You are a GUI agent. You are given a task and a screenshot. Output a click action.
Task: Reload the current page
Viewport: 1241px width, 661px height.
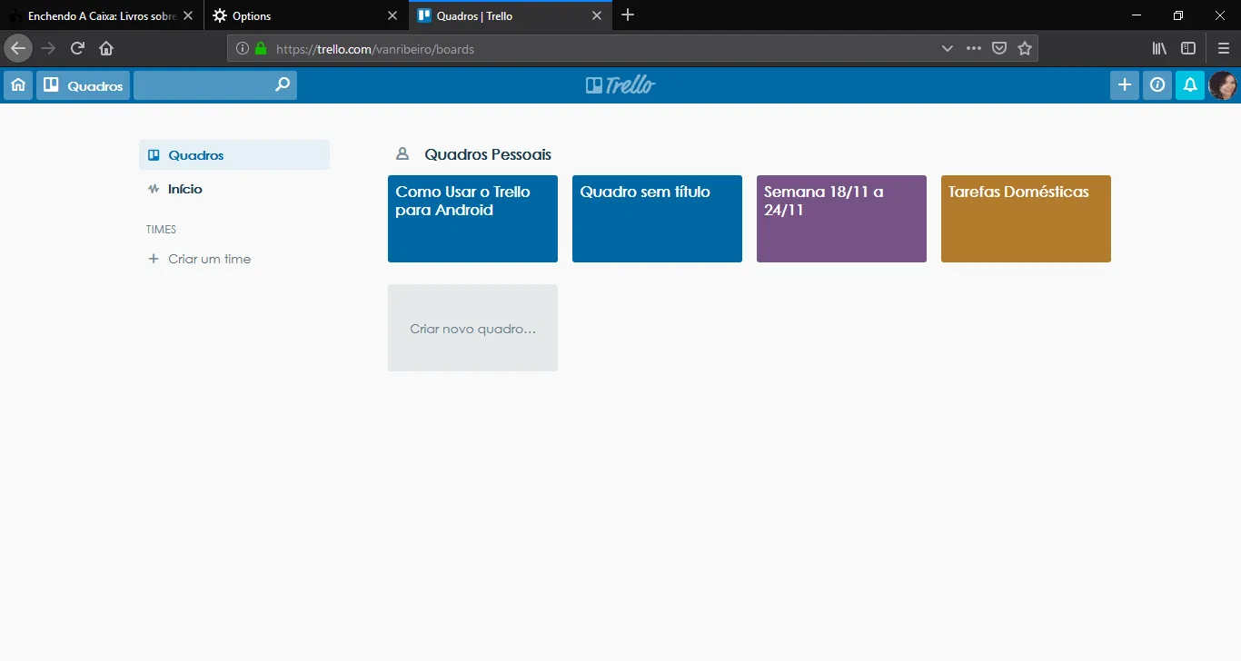pos(77,48)
